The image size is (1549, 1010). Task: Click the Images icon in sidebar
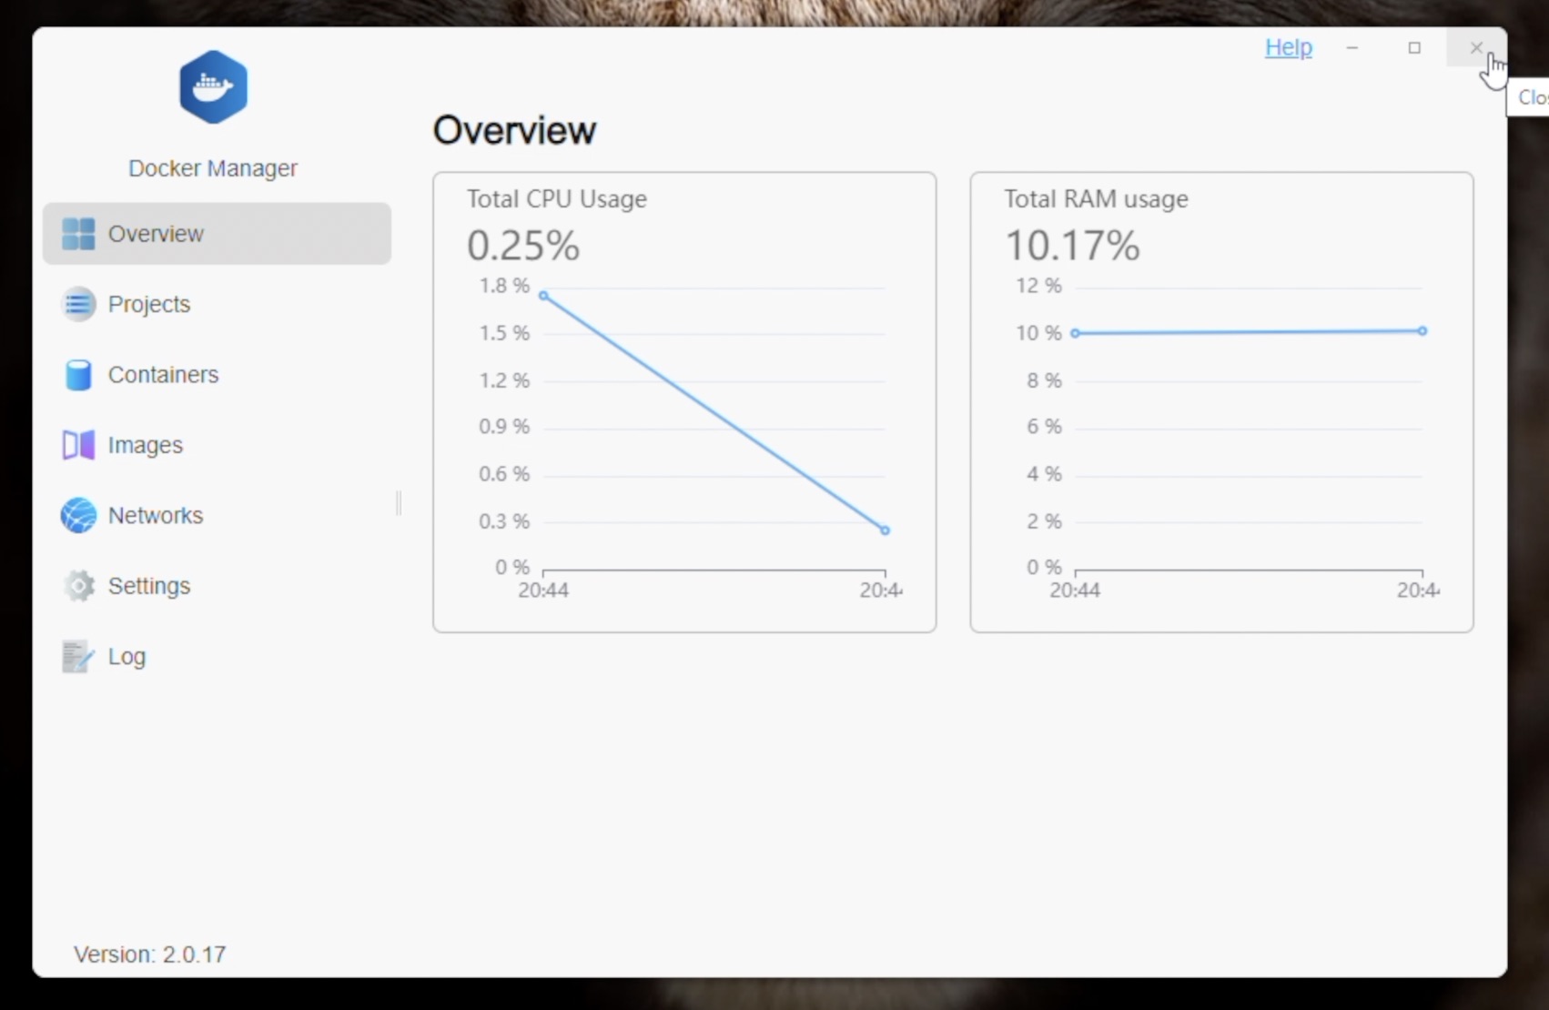tap(78, 445)
